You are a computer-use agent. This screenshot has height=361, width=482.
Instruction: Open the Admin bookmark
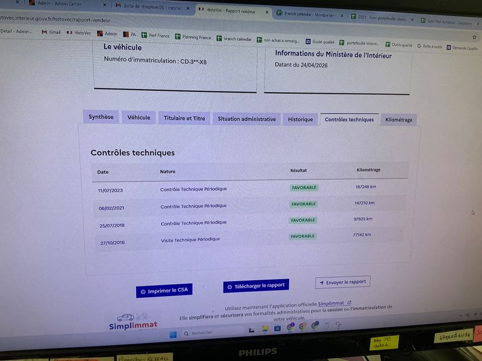tap(107, 34)
